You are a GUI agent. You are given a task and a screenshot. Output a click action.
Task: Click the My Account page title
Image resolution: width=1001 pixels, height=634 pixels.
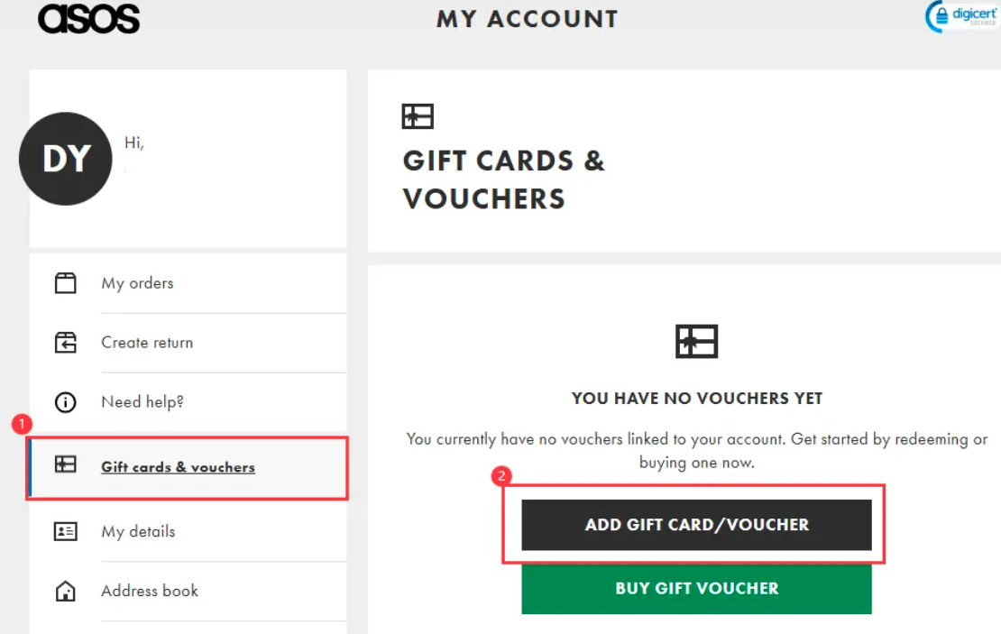click(x=527, y=19)
